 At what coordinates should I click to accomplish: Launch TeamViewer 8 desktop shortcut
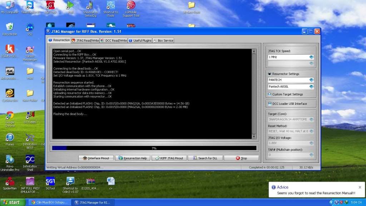point(30,7)
